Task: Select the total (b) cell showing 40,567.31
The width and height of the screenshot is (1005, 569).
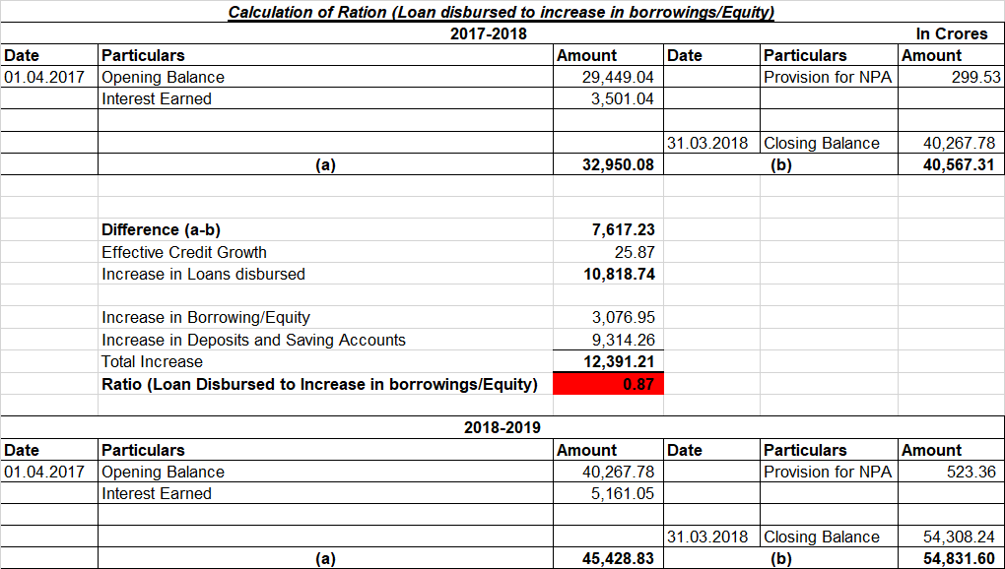Action: click(951, 164)
